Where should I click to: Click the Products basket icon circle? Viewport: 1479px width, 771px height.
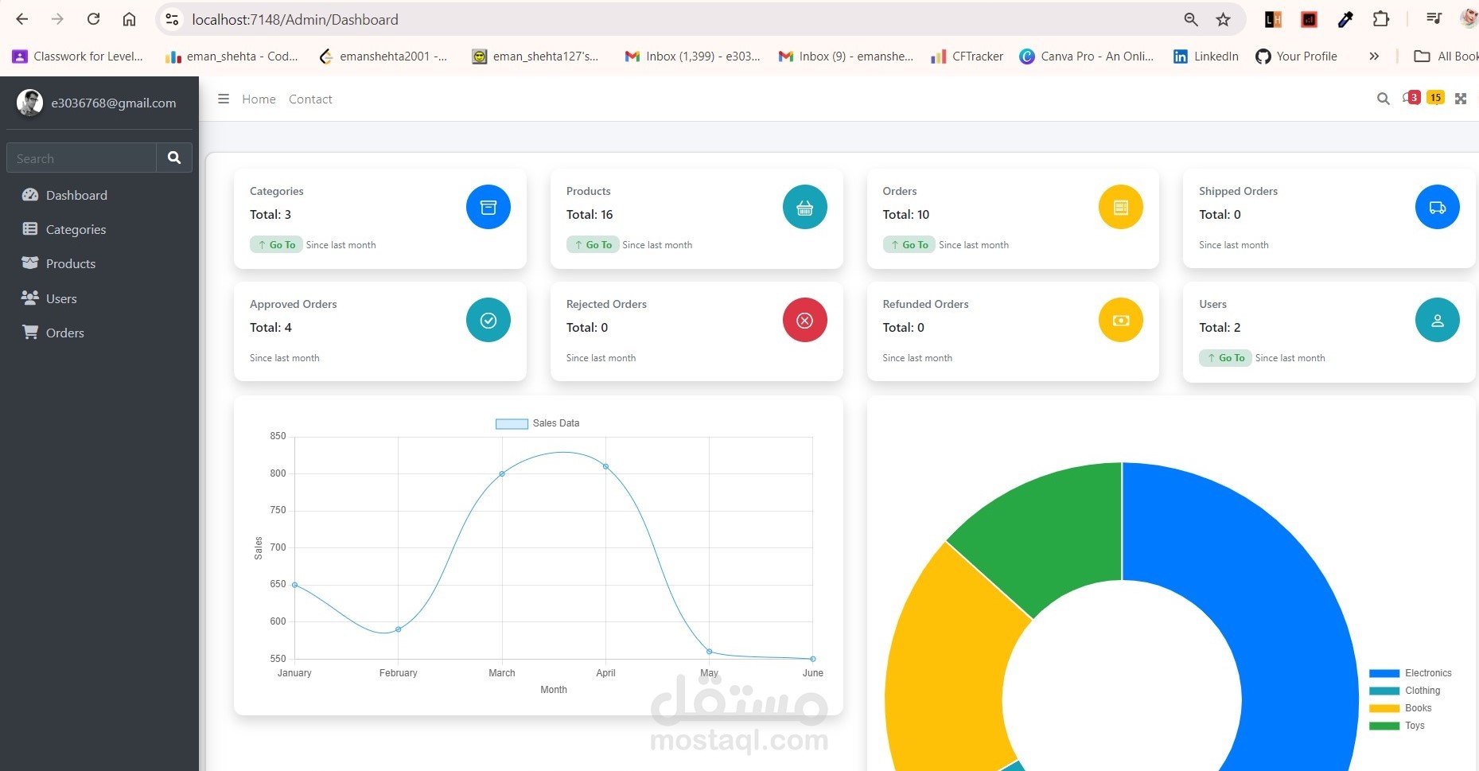805,207
